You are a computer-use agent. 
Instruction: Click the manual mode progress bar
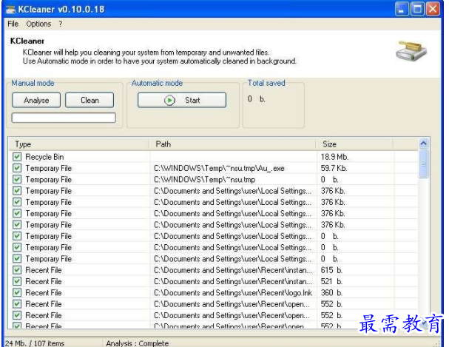point(64,118)
